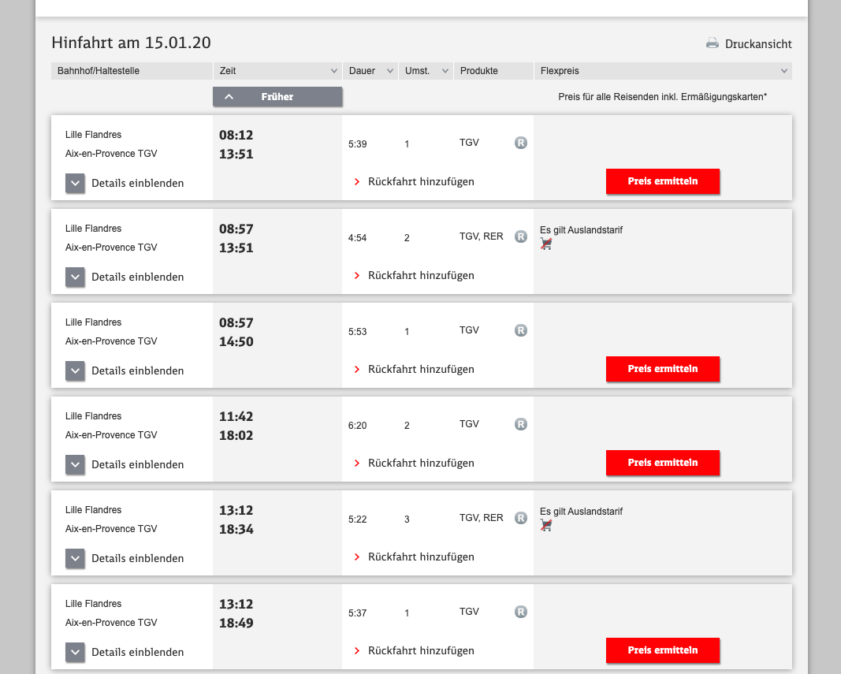Sort connections by Zeit column
The height and width of the screenshot is (674, 841).
coord(277,71)
